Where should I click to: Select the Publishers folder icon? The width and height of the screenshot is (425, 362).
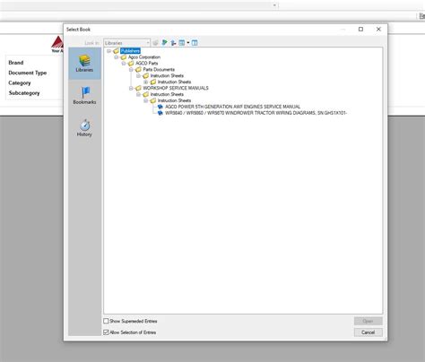116,51
